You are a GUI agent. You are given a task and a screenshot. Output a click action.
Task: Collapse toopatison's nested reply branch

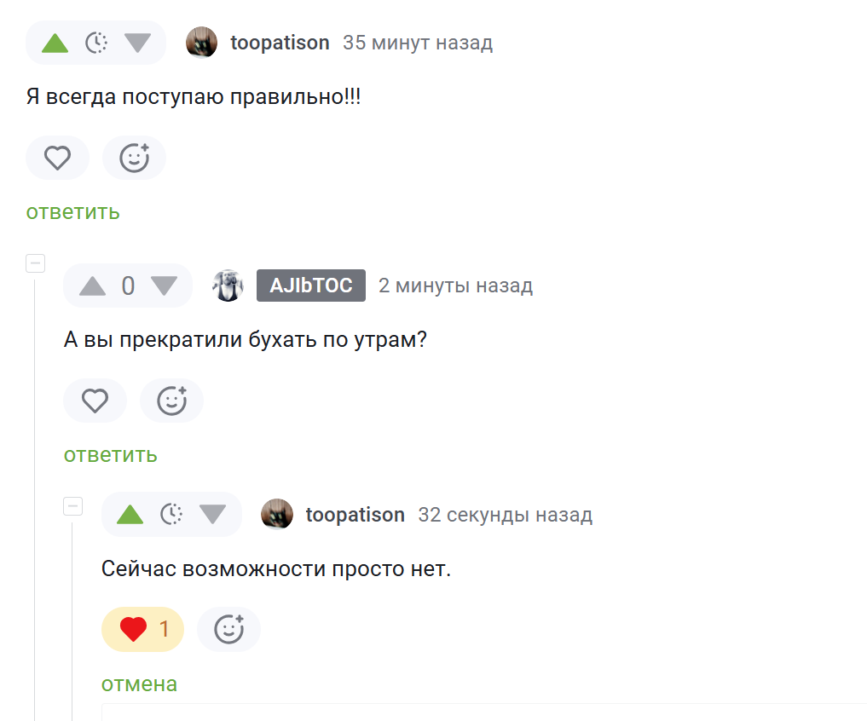click(x=73, y=507)
